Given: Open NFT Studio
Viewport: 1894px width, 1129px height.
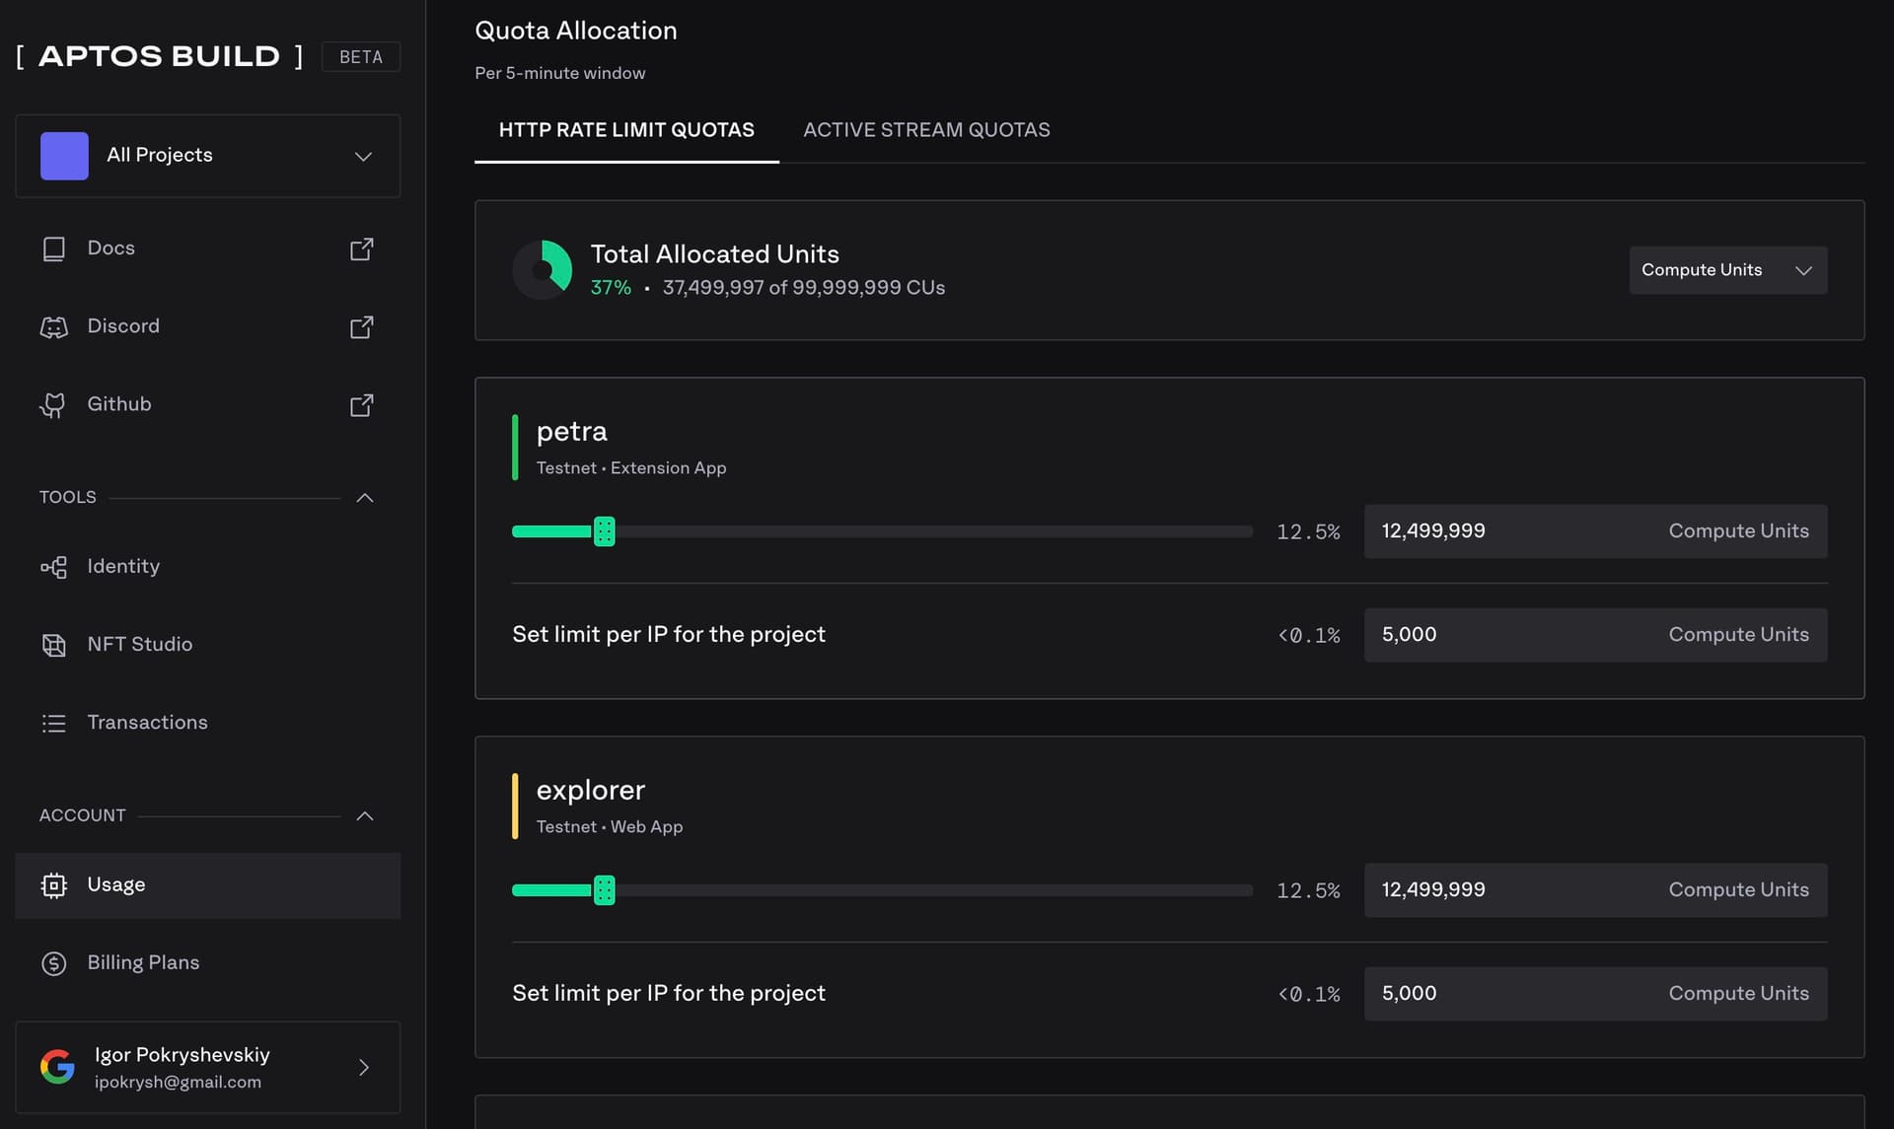Looking at the screenshot, I should (208, 644).
